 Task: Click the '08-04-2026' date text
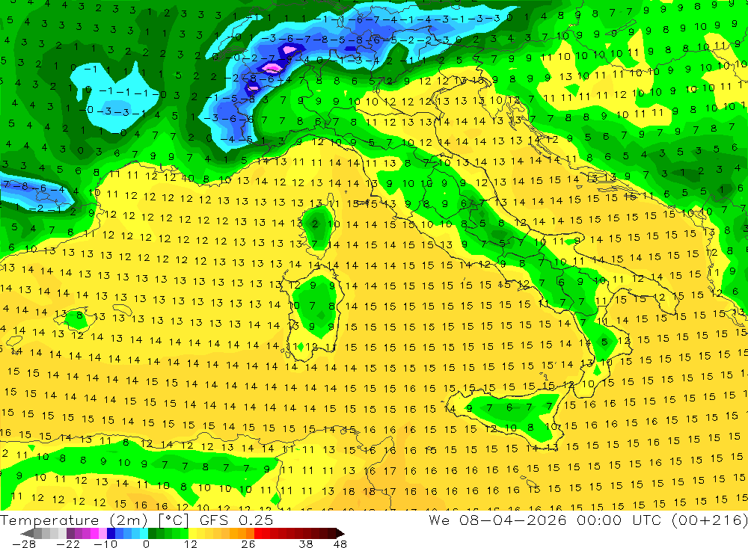click(x=513, y=520)
